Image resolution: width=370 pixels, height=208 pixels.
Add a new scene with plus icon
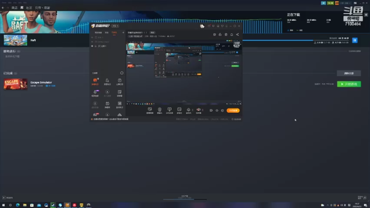coord(123,32)
